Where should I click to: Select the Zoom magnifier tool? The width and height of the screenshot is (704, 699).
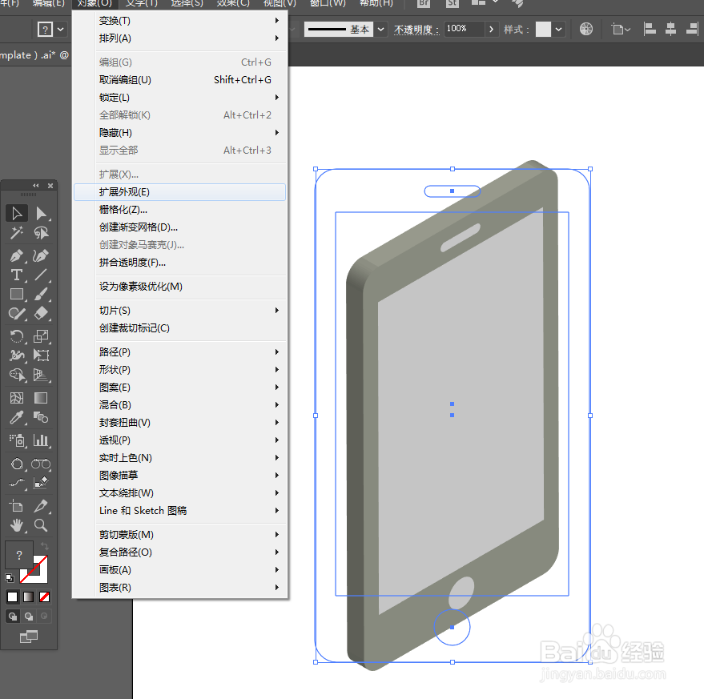pyautogui.click(x=42, y=524)
